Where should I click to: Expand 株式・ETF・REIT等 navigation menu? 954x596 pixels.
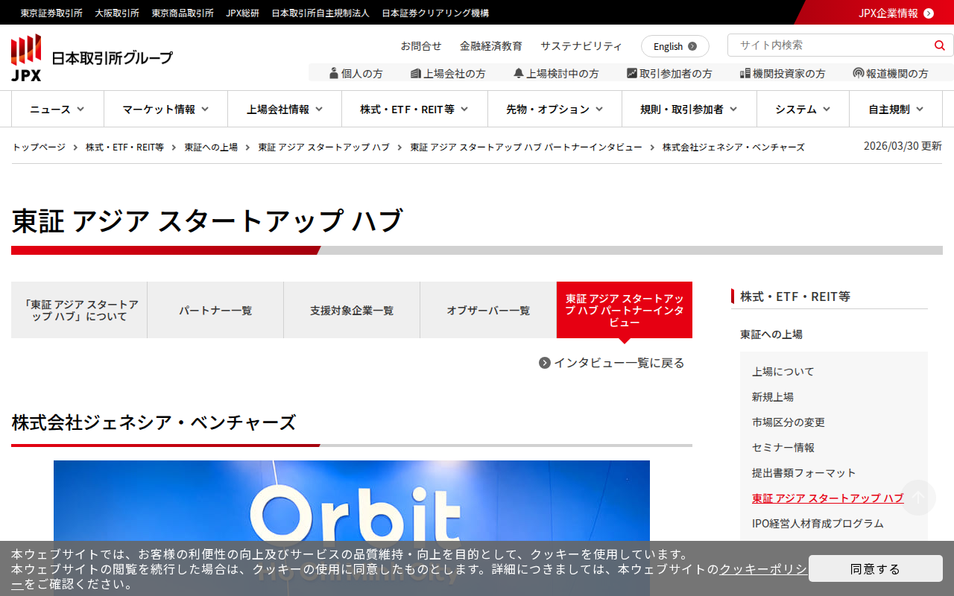414,109
